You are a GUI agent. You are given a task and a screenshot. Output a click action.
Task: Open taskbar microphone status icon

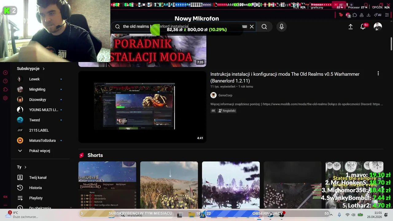[x=339, y=215]
